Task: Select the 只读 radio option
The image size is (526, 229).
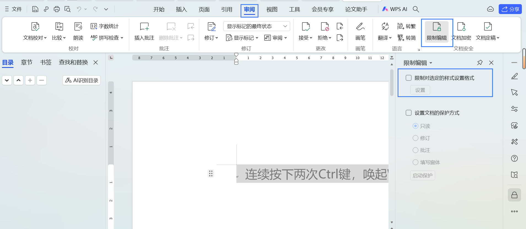Action: coord(416,126)
